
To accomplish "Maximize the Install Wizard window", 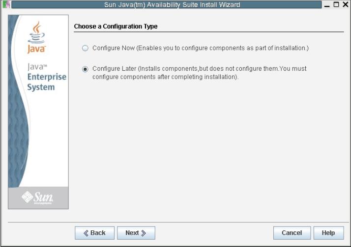I will 336,4.
